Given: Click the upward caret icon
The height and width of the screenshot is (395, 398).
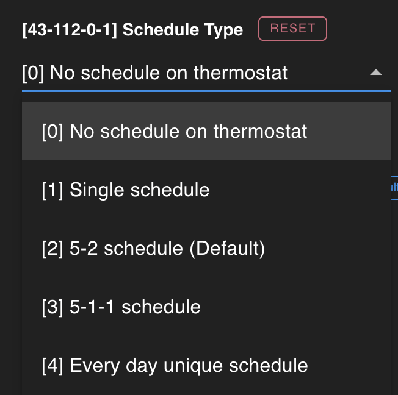Looking at the screenshot, I should [x=376, y=73].
